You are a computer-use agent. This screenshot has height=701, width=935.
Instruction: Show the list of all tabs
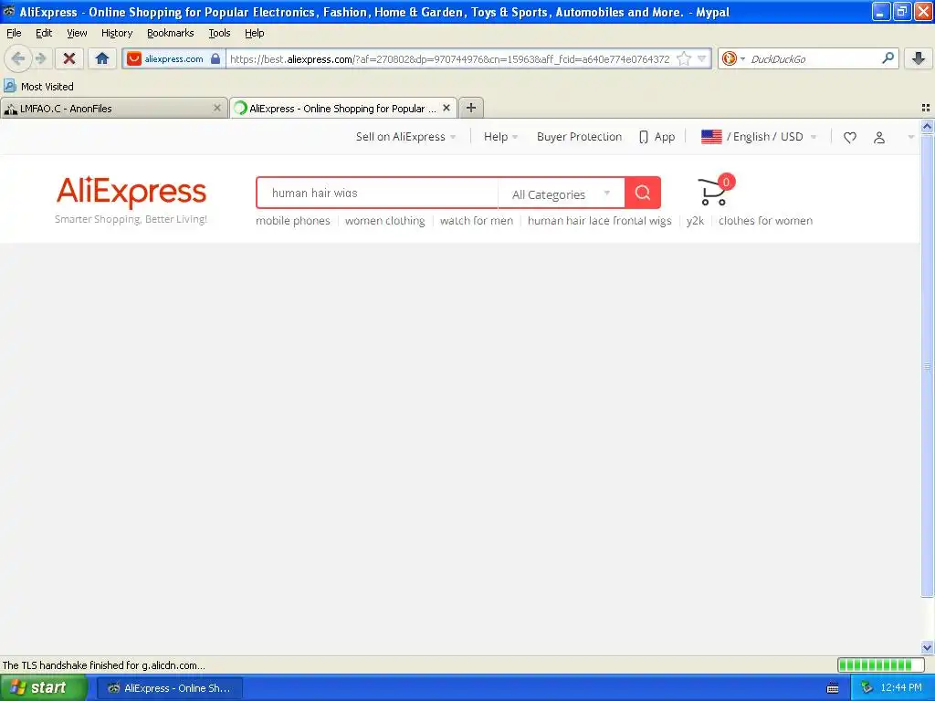pos(926,108)
